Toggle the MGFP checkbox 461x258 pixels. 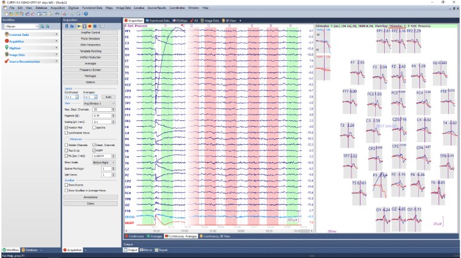point(94,150)
